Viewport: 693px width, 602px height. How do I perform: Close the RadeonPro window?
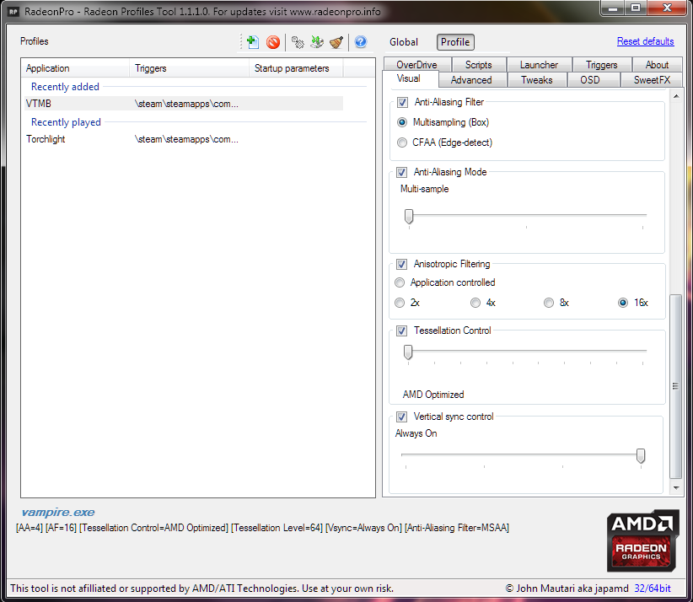point(668,8)
